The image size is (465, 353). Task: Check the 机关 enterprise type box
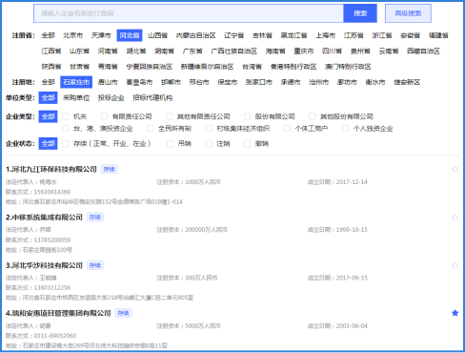pyautogui.click(x=66, y=116)
